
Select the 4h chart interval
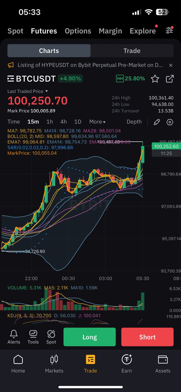pyautogui.click(x=63, y=122)
